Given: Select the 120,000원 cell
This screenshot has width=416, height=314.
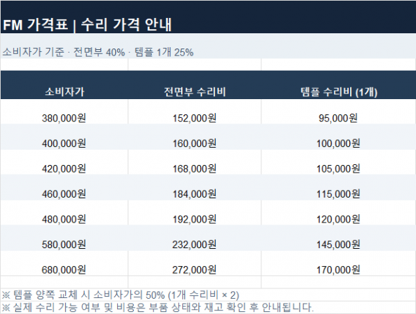Looking at the screenshot, I should (338, 213).
